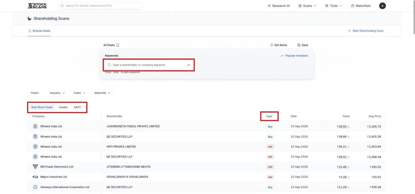Open Mapro Industries Ltd
Viewport: 415px width, 194px height.
coord(54,177)
